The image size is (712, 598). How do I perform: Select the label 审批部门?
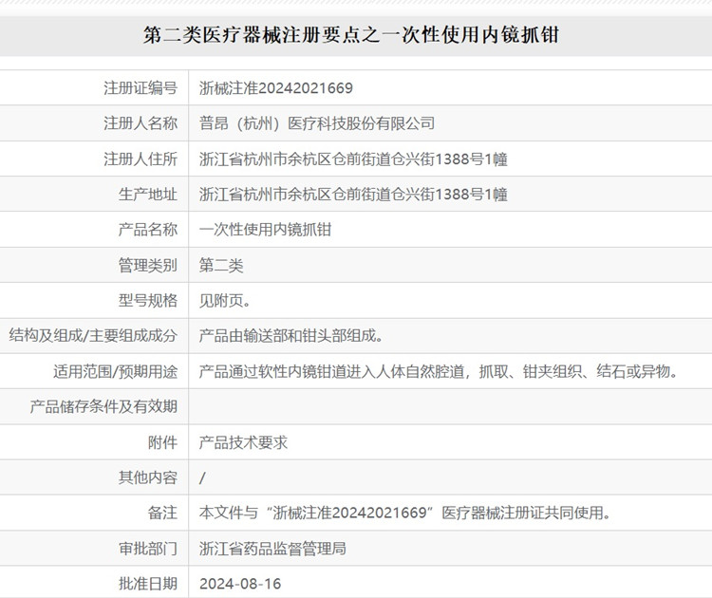(147, 549)
